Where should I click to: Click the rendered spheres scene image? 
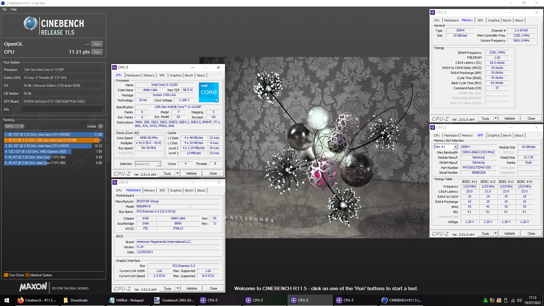point(326,147)
